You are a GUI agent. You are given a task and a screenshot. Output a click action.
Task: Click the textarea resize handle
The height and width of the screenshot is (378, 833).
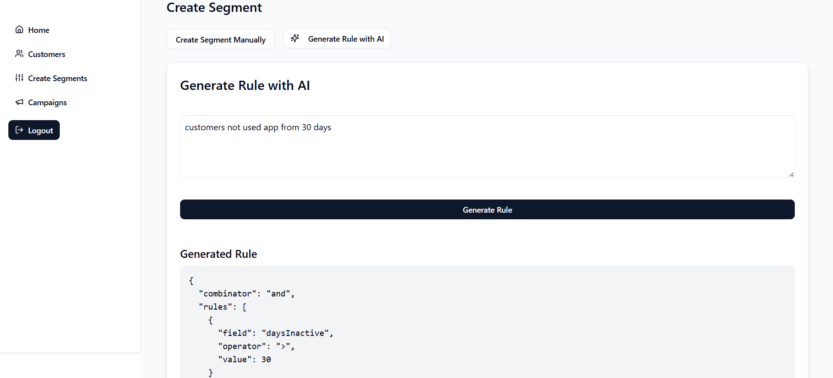pyautogui.click(x=791, y=174)
